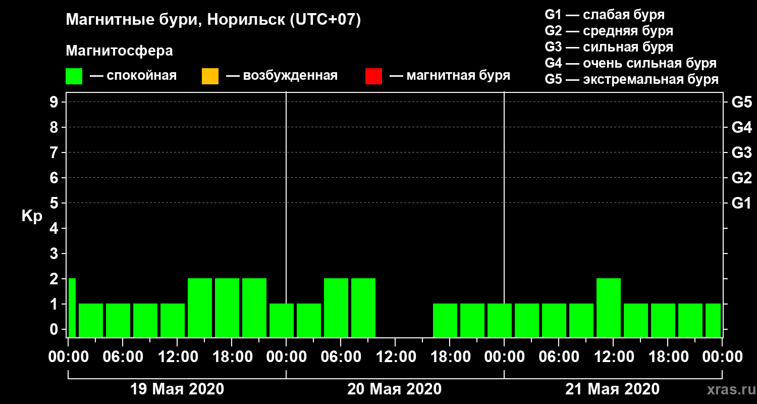Click the 'G2' label on right axis
This screenshot has width=757, height=404.
tap(741, 178)
